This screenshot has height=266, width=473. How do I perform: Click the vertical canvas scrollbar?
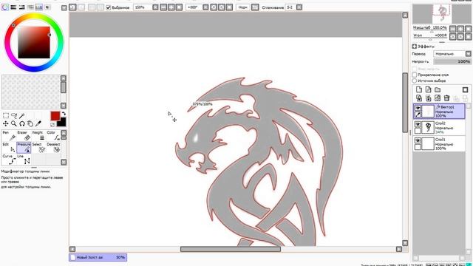tap(405, 103)
